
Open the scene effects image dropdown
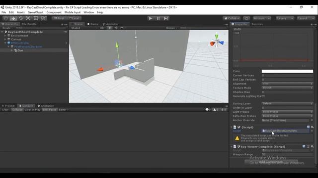(x=123, y=28)
